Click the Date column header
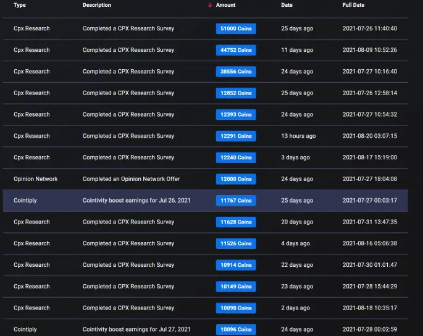This screenshot has height=336, width=423. pos(287,5)
